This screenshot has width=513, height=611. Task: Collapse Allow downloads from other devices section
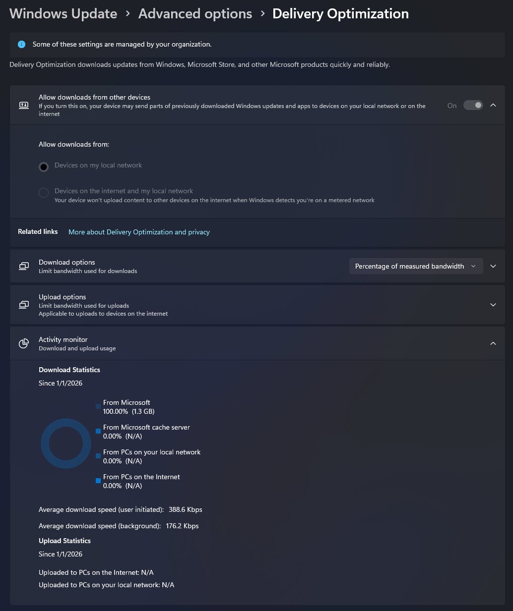[493, 105]
